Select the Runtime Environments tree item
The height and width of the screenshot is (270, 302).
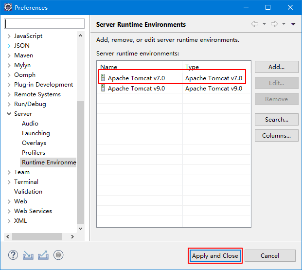[x=48, y=162]
